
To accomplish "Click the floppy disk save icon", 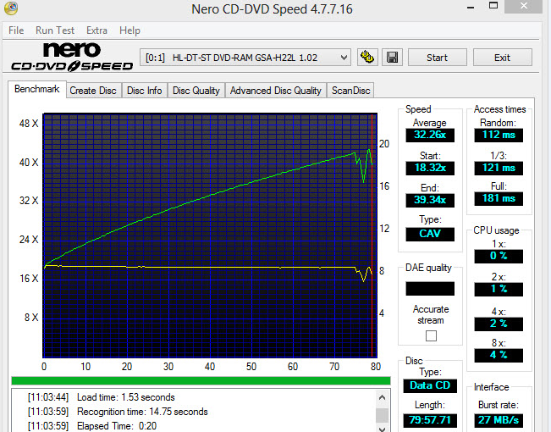I will coord(392,58).
